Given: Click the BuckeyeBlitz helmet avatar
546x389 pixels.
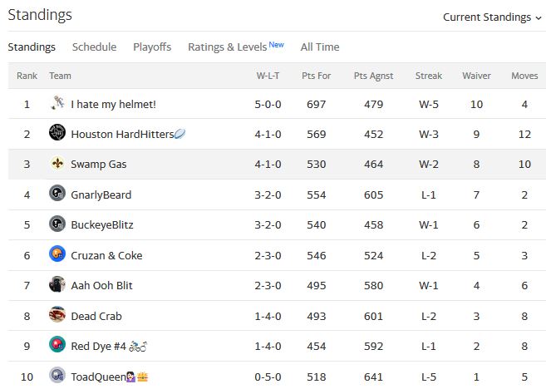Looking at the screenshot, I should (x=57, y=224).
